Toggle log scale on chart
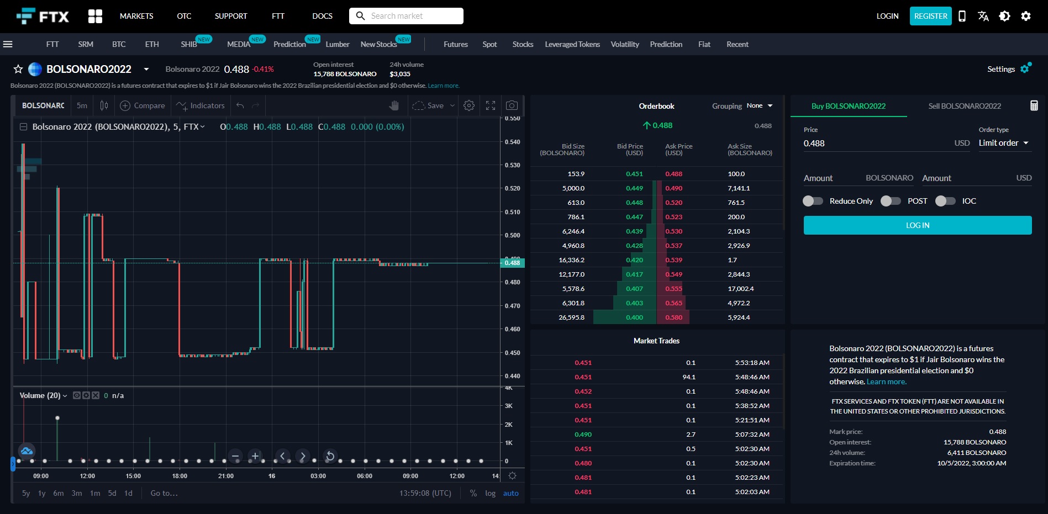Image resolution: width=1048 pixels, height=514 pixels. [491, 494]
